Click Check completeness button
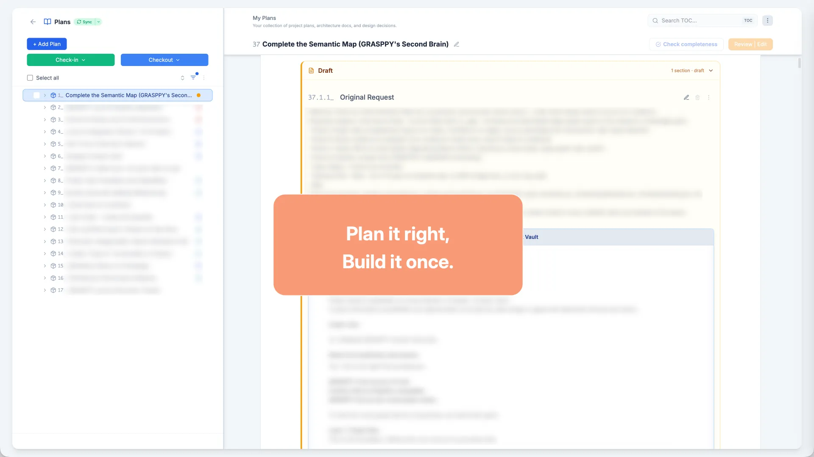 (x=686, y=44)
